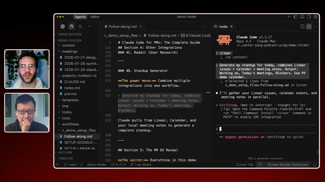This screenshot has width=325, height=182.
Task: Switch to the Editor mode tab
Action: click(x=95, y=17)
